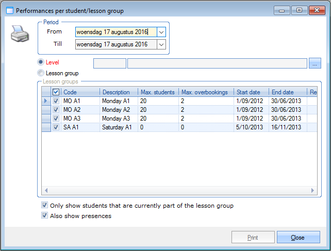
Task: Expand the Till date dropdown
Action: click(161, 45)
